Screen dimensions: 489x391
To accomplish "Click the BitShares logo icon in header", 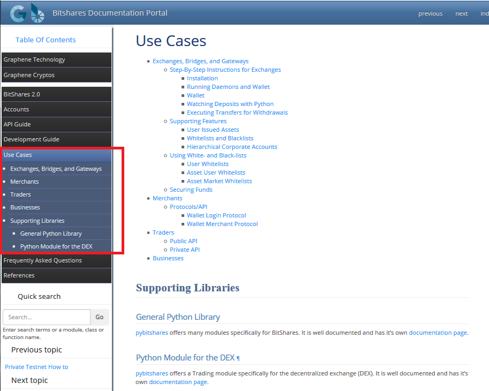I will [x=37, y=13].
